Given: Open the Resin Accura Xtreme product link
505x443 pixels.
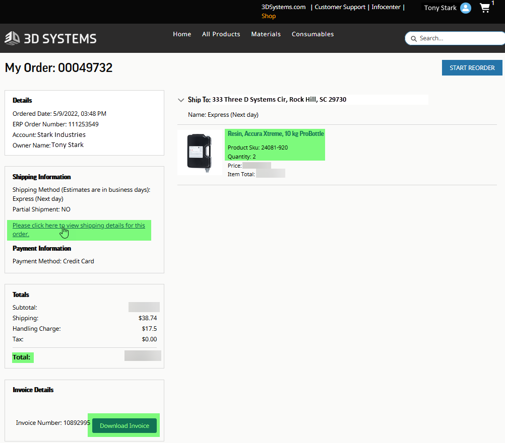Looking at the screenshot, I should click(x=275, y=133).
